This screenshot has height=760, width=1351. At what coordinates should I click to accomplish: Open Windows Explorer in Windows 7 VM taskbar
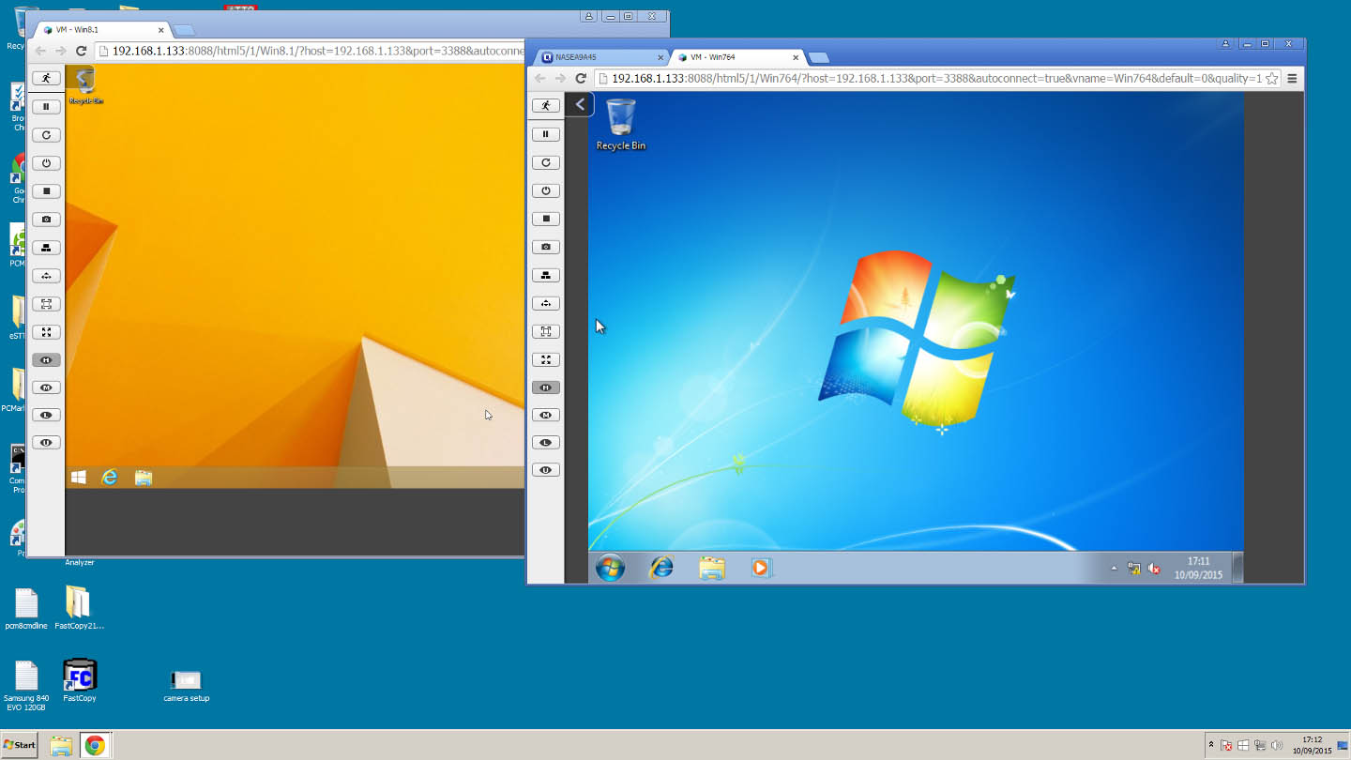click(x=712, y=568)
